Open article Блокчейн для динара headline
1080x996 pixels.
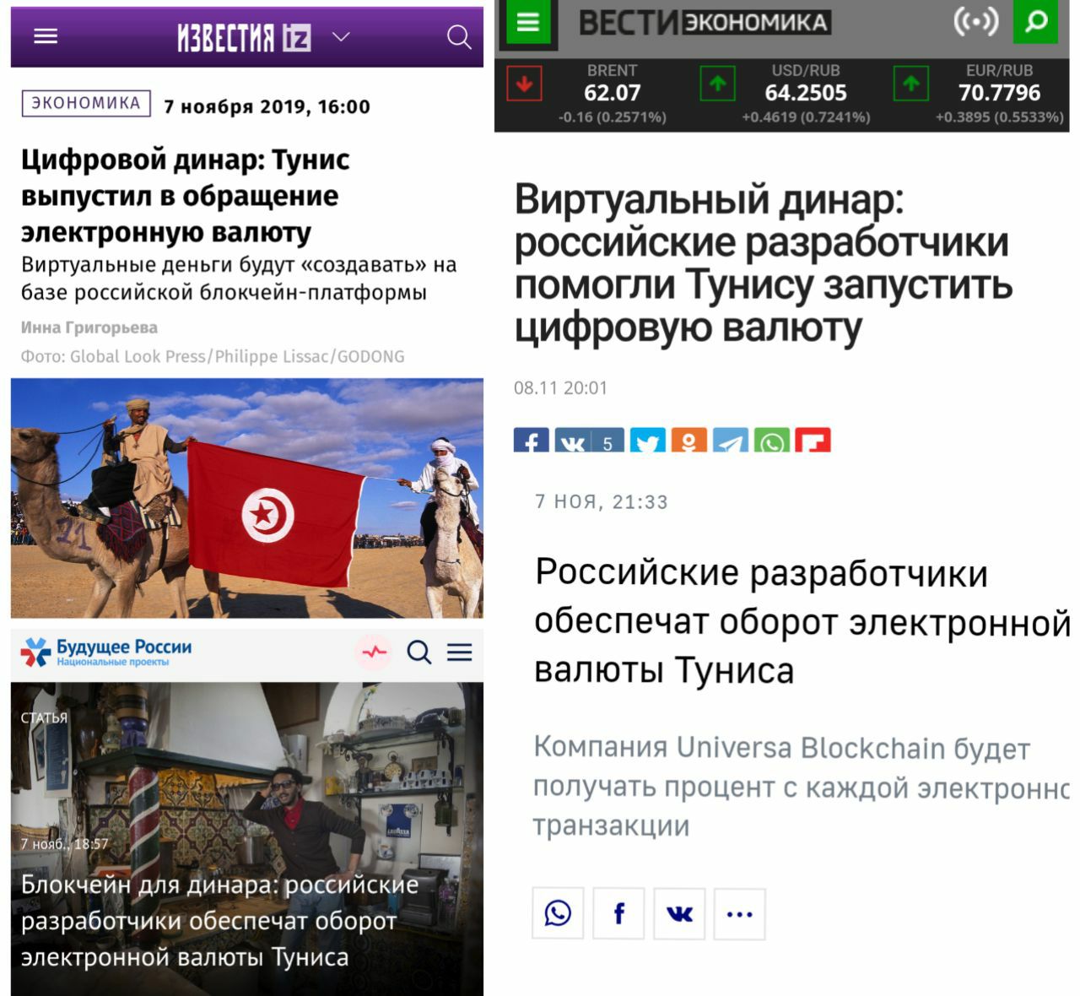click(219, 921)
